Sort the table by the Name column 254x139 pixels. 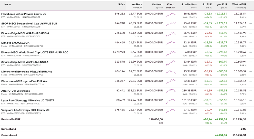click(x=8, y=4)
